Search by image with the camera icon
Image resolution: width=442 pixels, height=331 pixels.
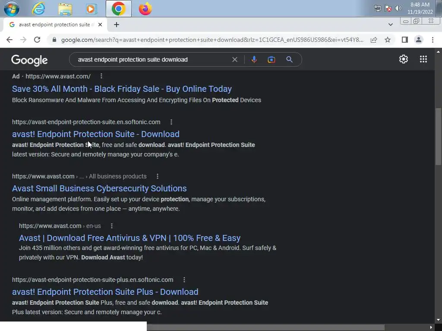pos(271,59)
